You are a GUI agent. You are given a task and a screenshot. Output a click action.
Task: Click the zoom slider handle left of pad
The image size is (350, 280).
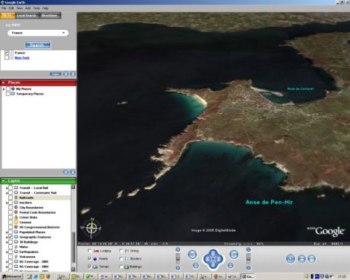pyautogui.click(x=178, y=258)
